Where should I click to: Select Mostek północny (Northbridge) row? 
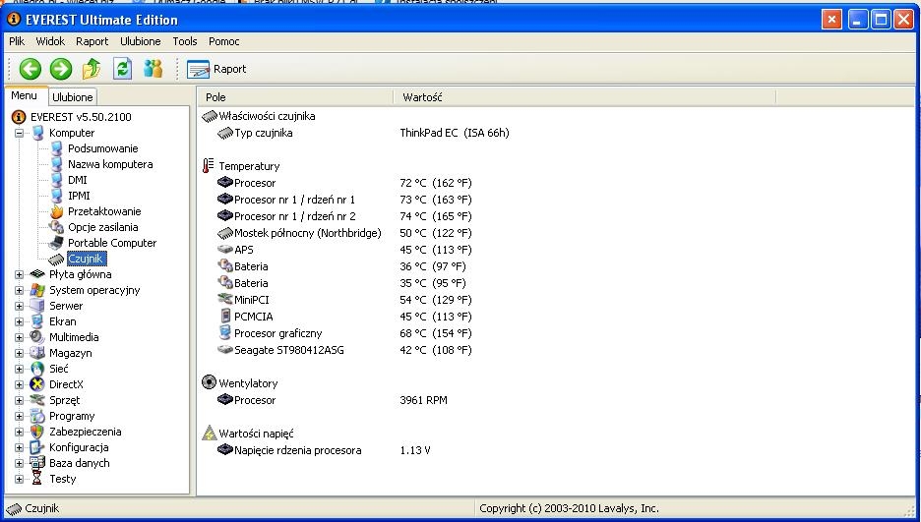tap(344, 233)
